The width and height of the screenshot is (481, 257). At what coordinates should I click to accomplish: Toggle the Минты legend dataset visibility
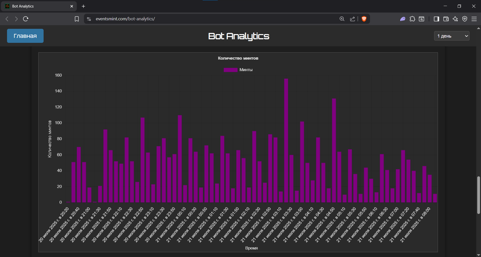[x=238, y=70]
